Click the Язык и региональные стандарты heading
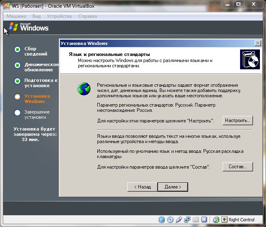Viewport: 266px width, 227px height. [x=109, y=54]
